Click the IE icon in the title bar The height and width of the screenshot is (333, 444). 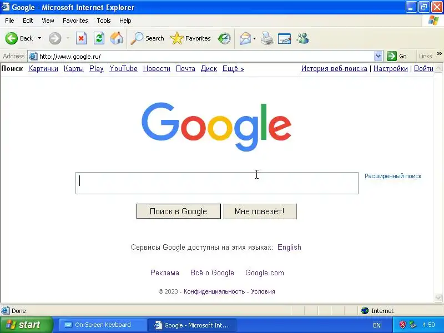[6, 7]
